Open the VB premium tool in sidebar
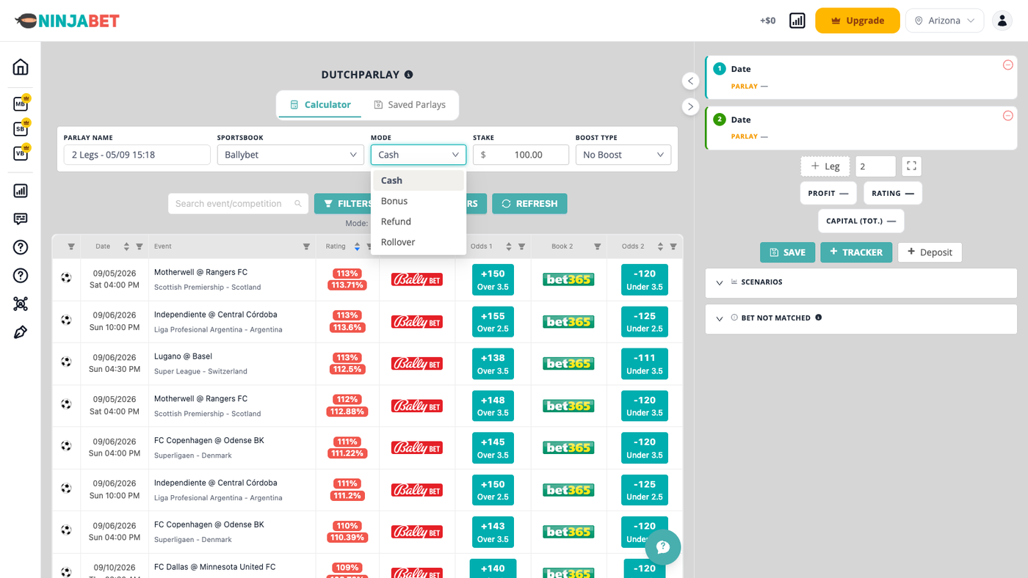 21,153
